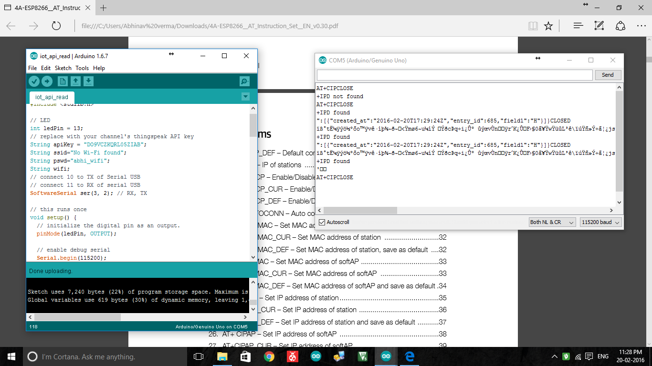Open the sketch tab list dropdown arrow
The height and width of the screenshot is (366, 652).
(x=245, y=96)
